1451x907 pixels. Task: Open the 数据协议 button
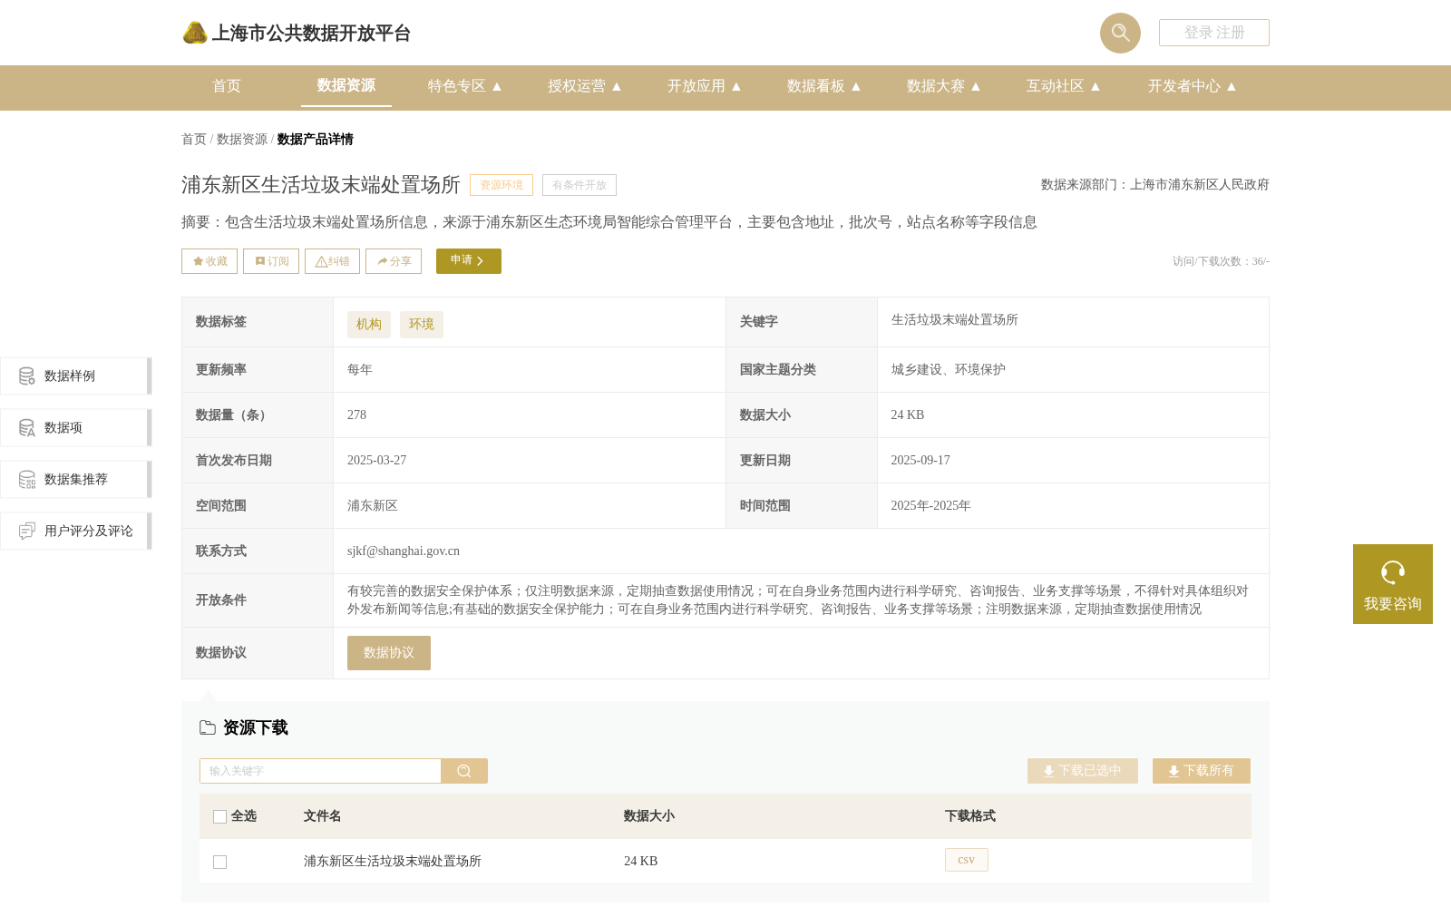(389, 653)
